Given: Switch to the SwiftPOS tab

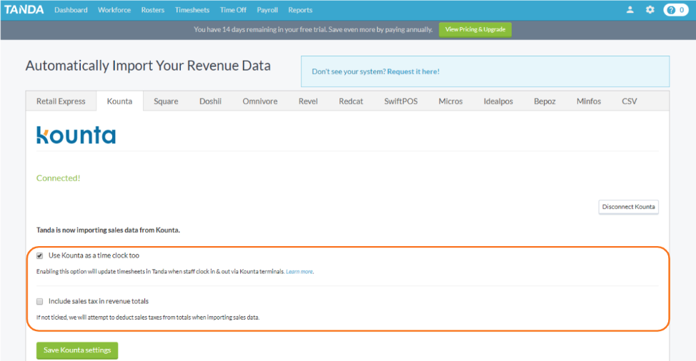Looking at the screenshot, I should [401, 101].
